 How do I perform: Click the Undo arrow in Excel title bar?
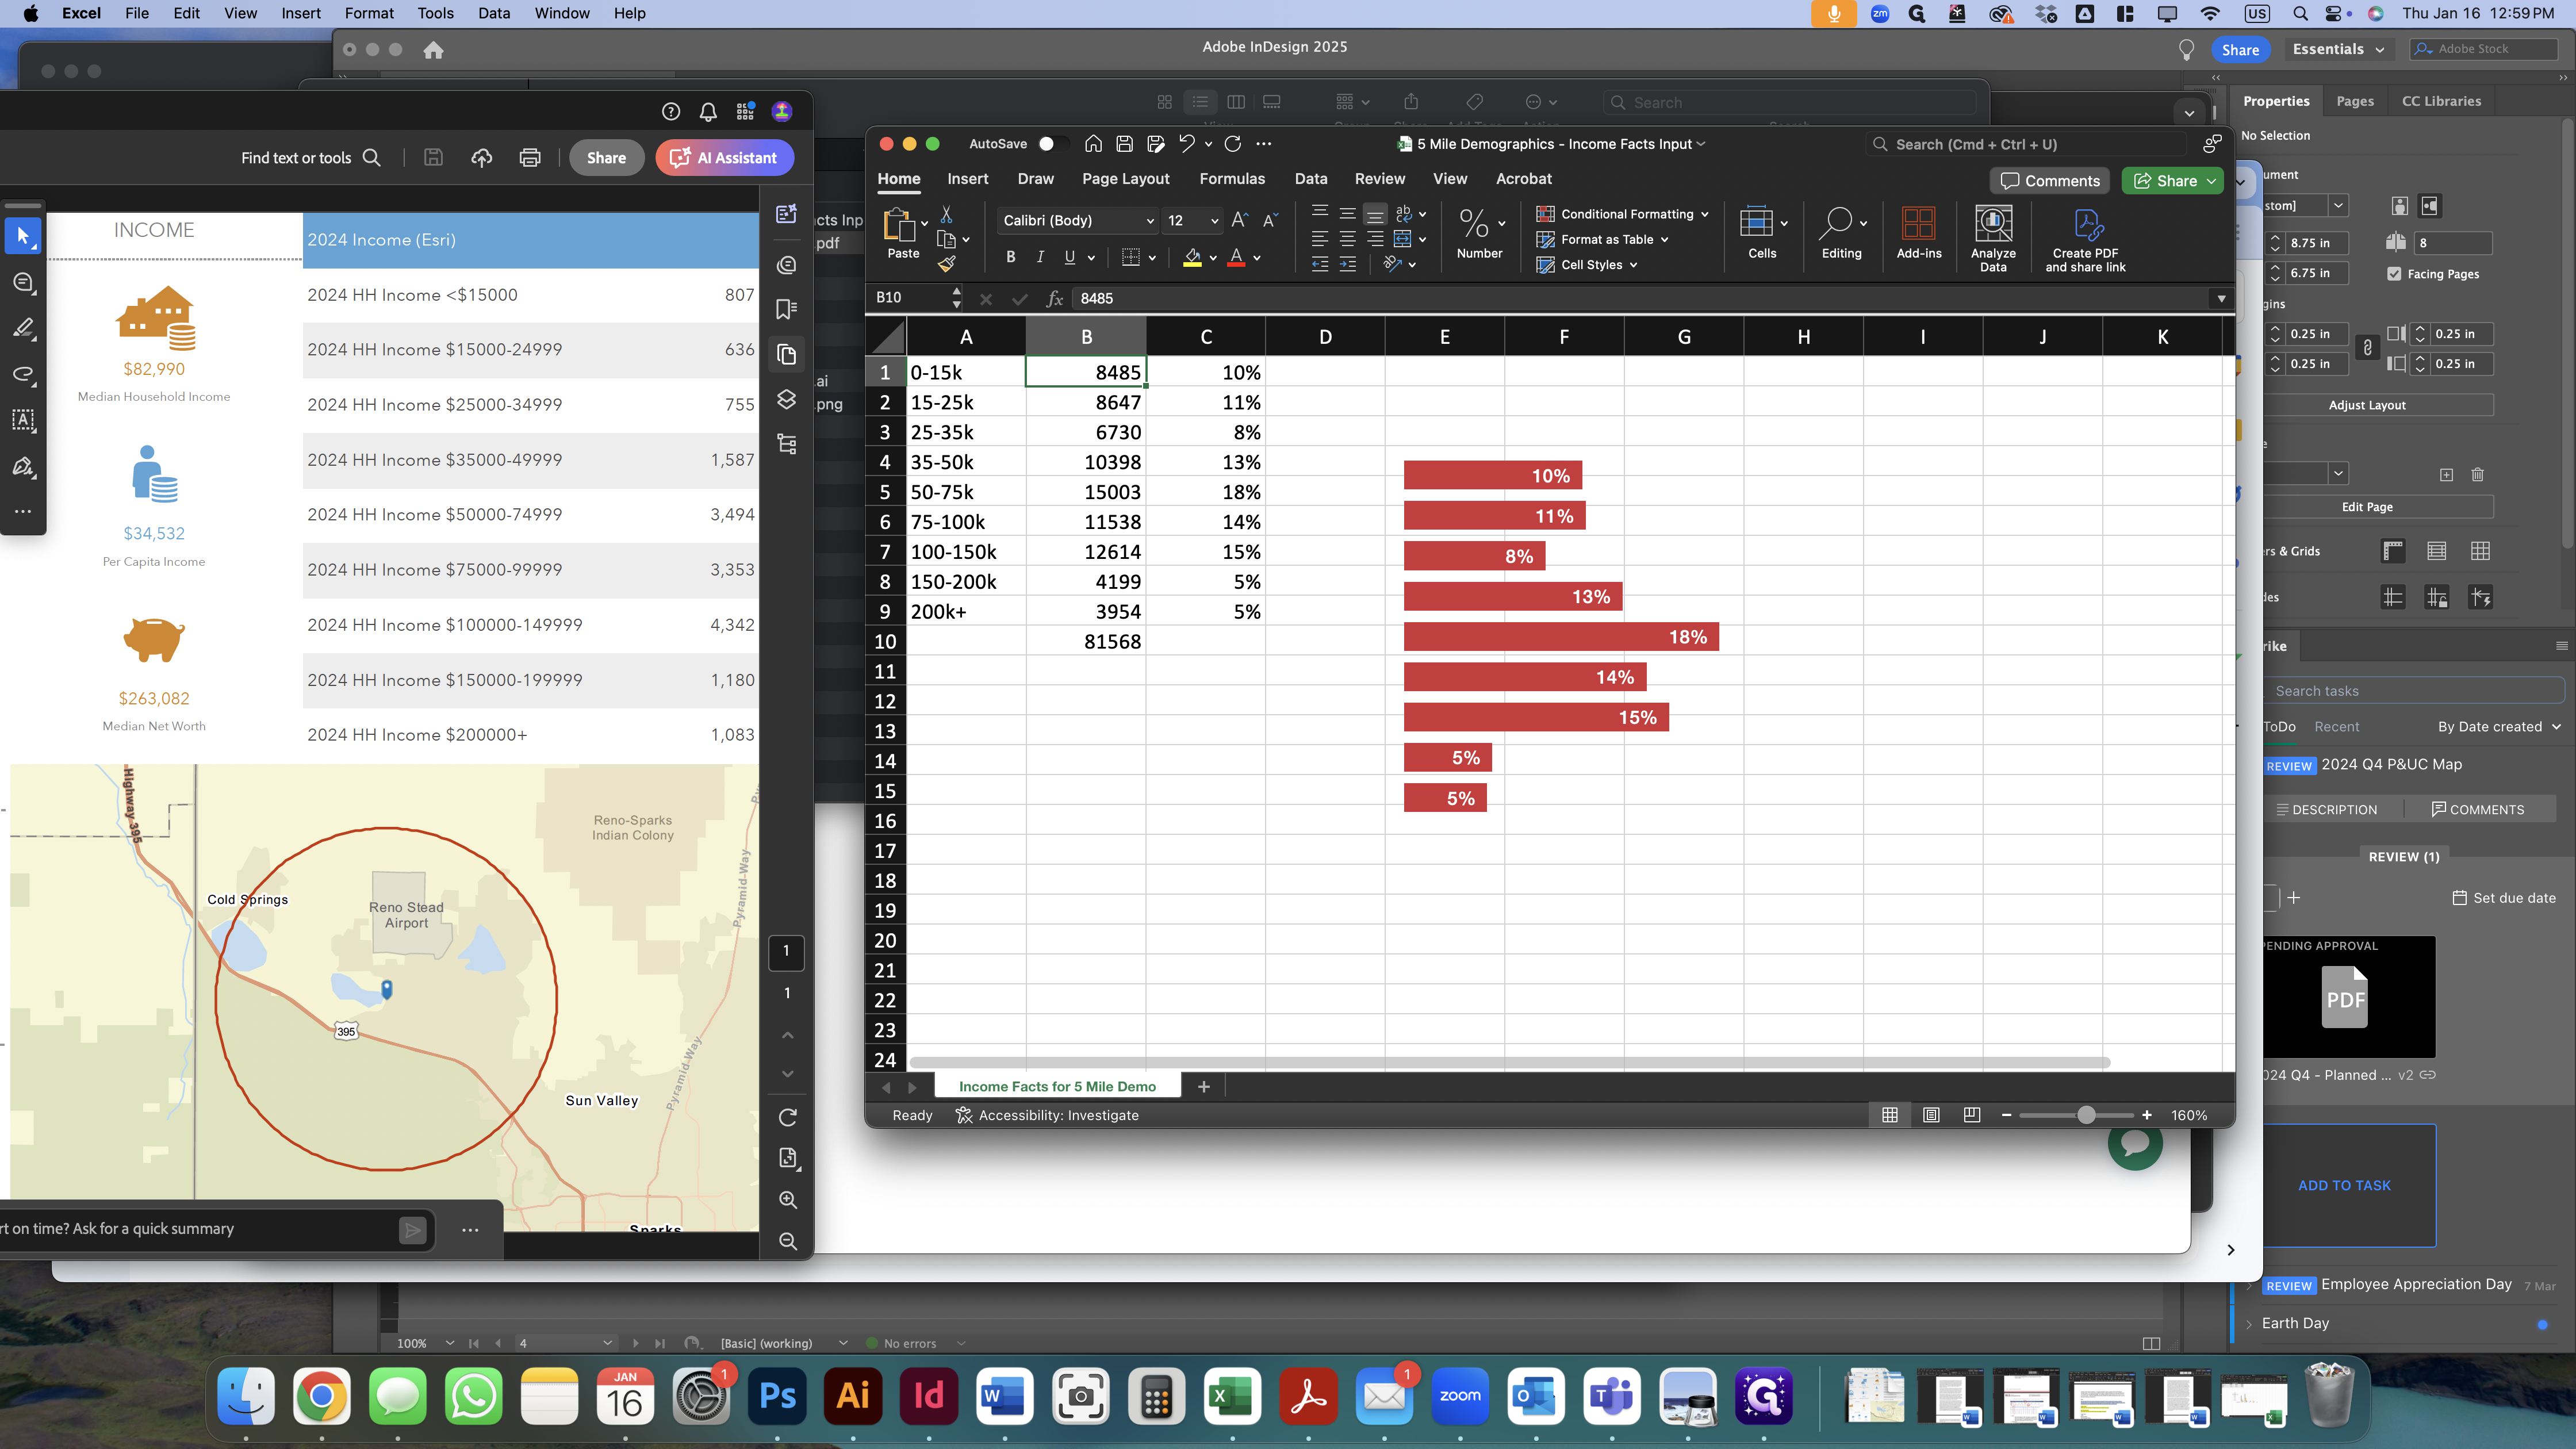point(1186,144)
